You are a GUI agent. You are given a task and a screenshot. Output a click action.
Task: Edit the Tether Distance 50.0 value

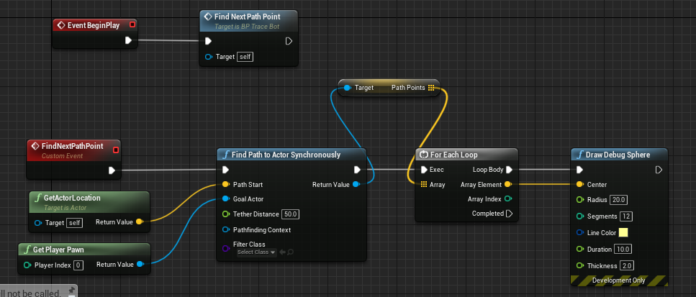291,214
